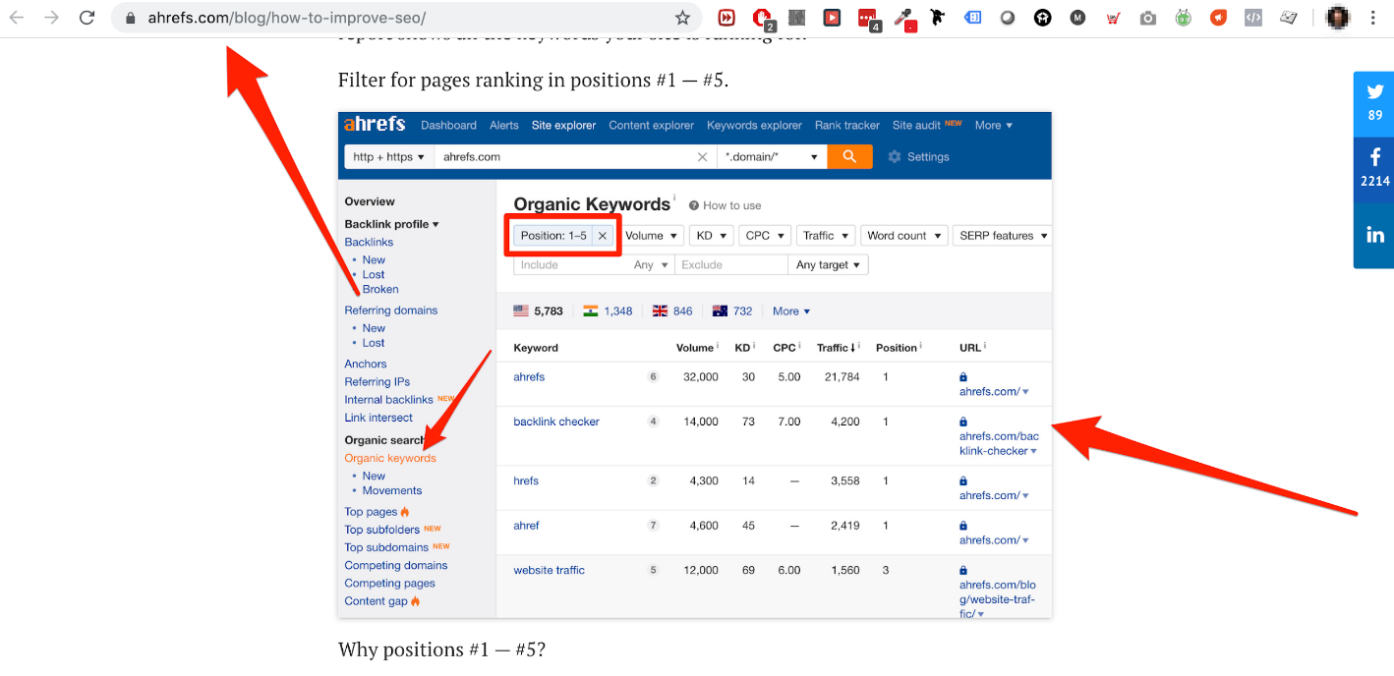
Task: Clear the ahrefs.com search field with X
Action: (x=702, y=157)
